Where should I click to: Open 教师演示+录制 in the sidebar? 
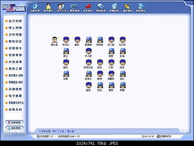[14, 76]
